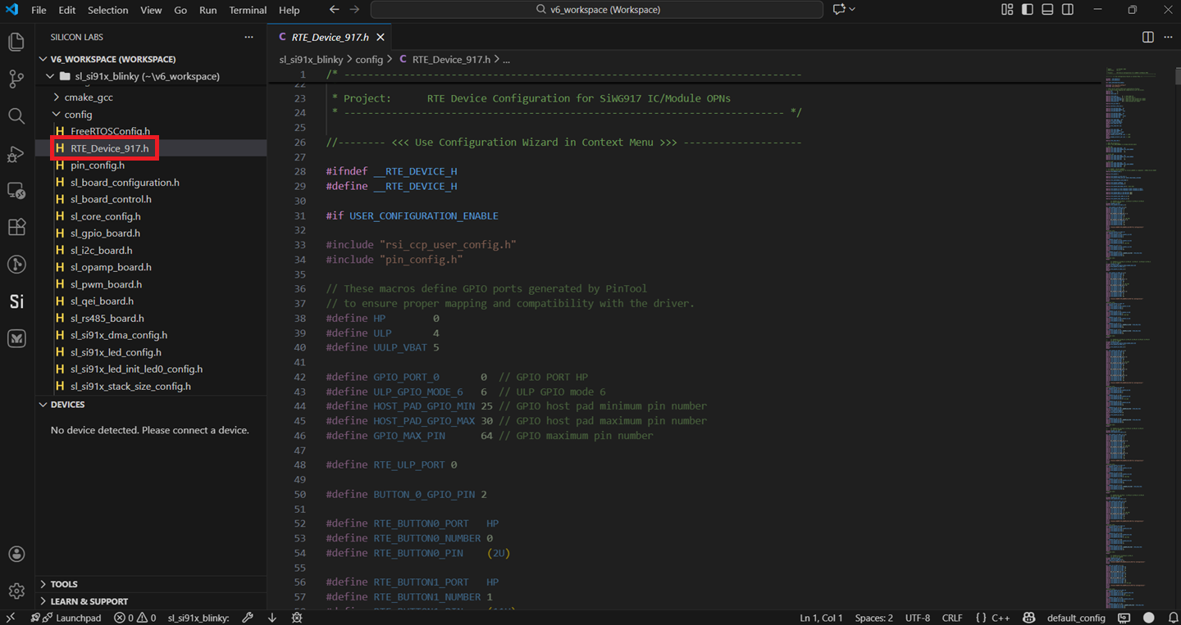Open the Silicon Labs Si extension panel
The width and height of the screenshot is (1181, 625).
[16, 301]
